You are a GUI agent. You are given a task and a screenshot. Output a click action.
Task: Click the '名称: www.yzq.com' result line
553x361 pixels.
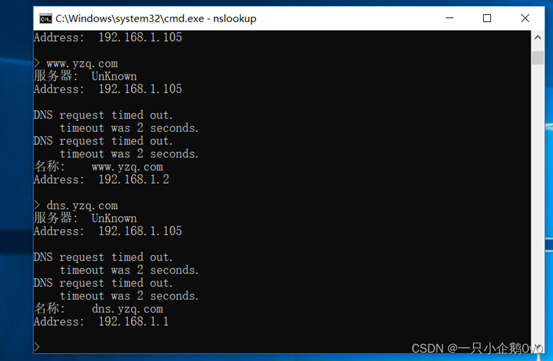[98, 166]
